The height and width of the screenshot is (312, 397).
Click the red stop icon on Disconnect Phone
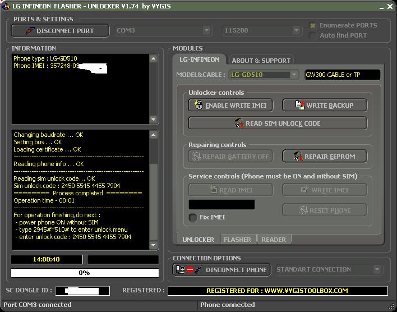click(x=190, y=270)
